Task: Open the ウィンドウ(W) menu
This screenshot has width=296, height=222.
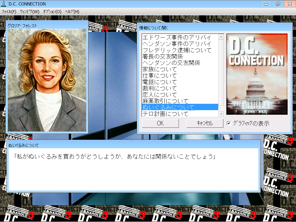Action: (x=30, y=12)
